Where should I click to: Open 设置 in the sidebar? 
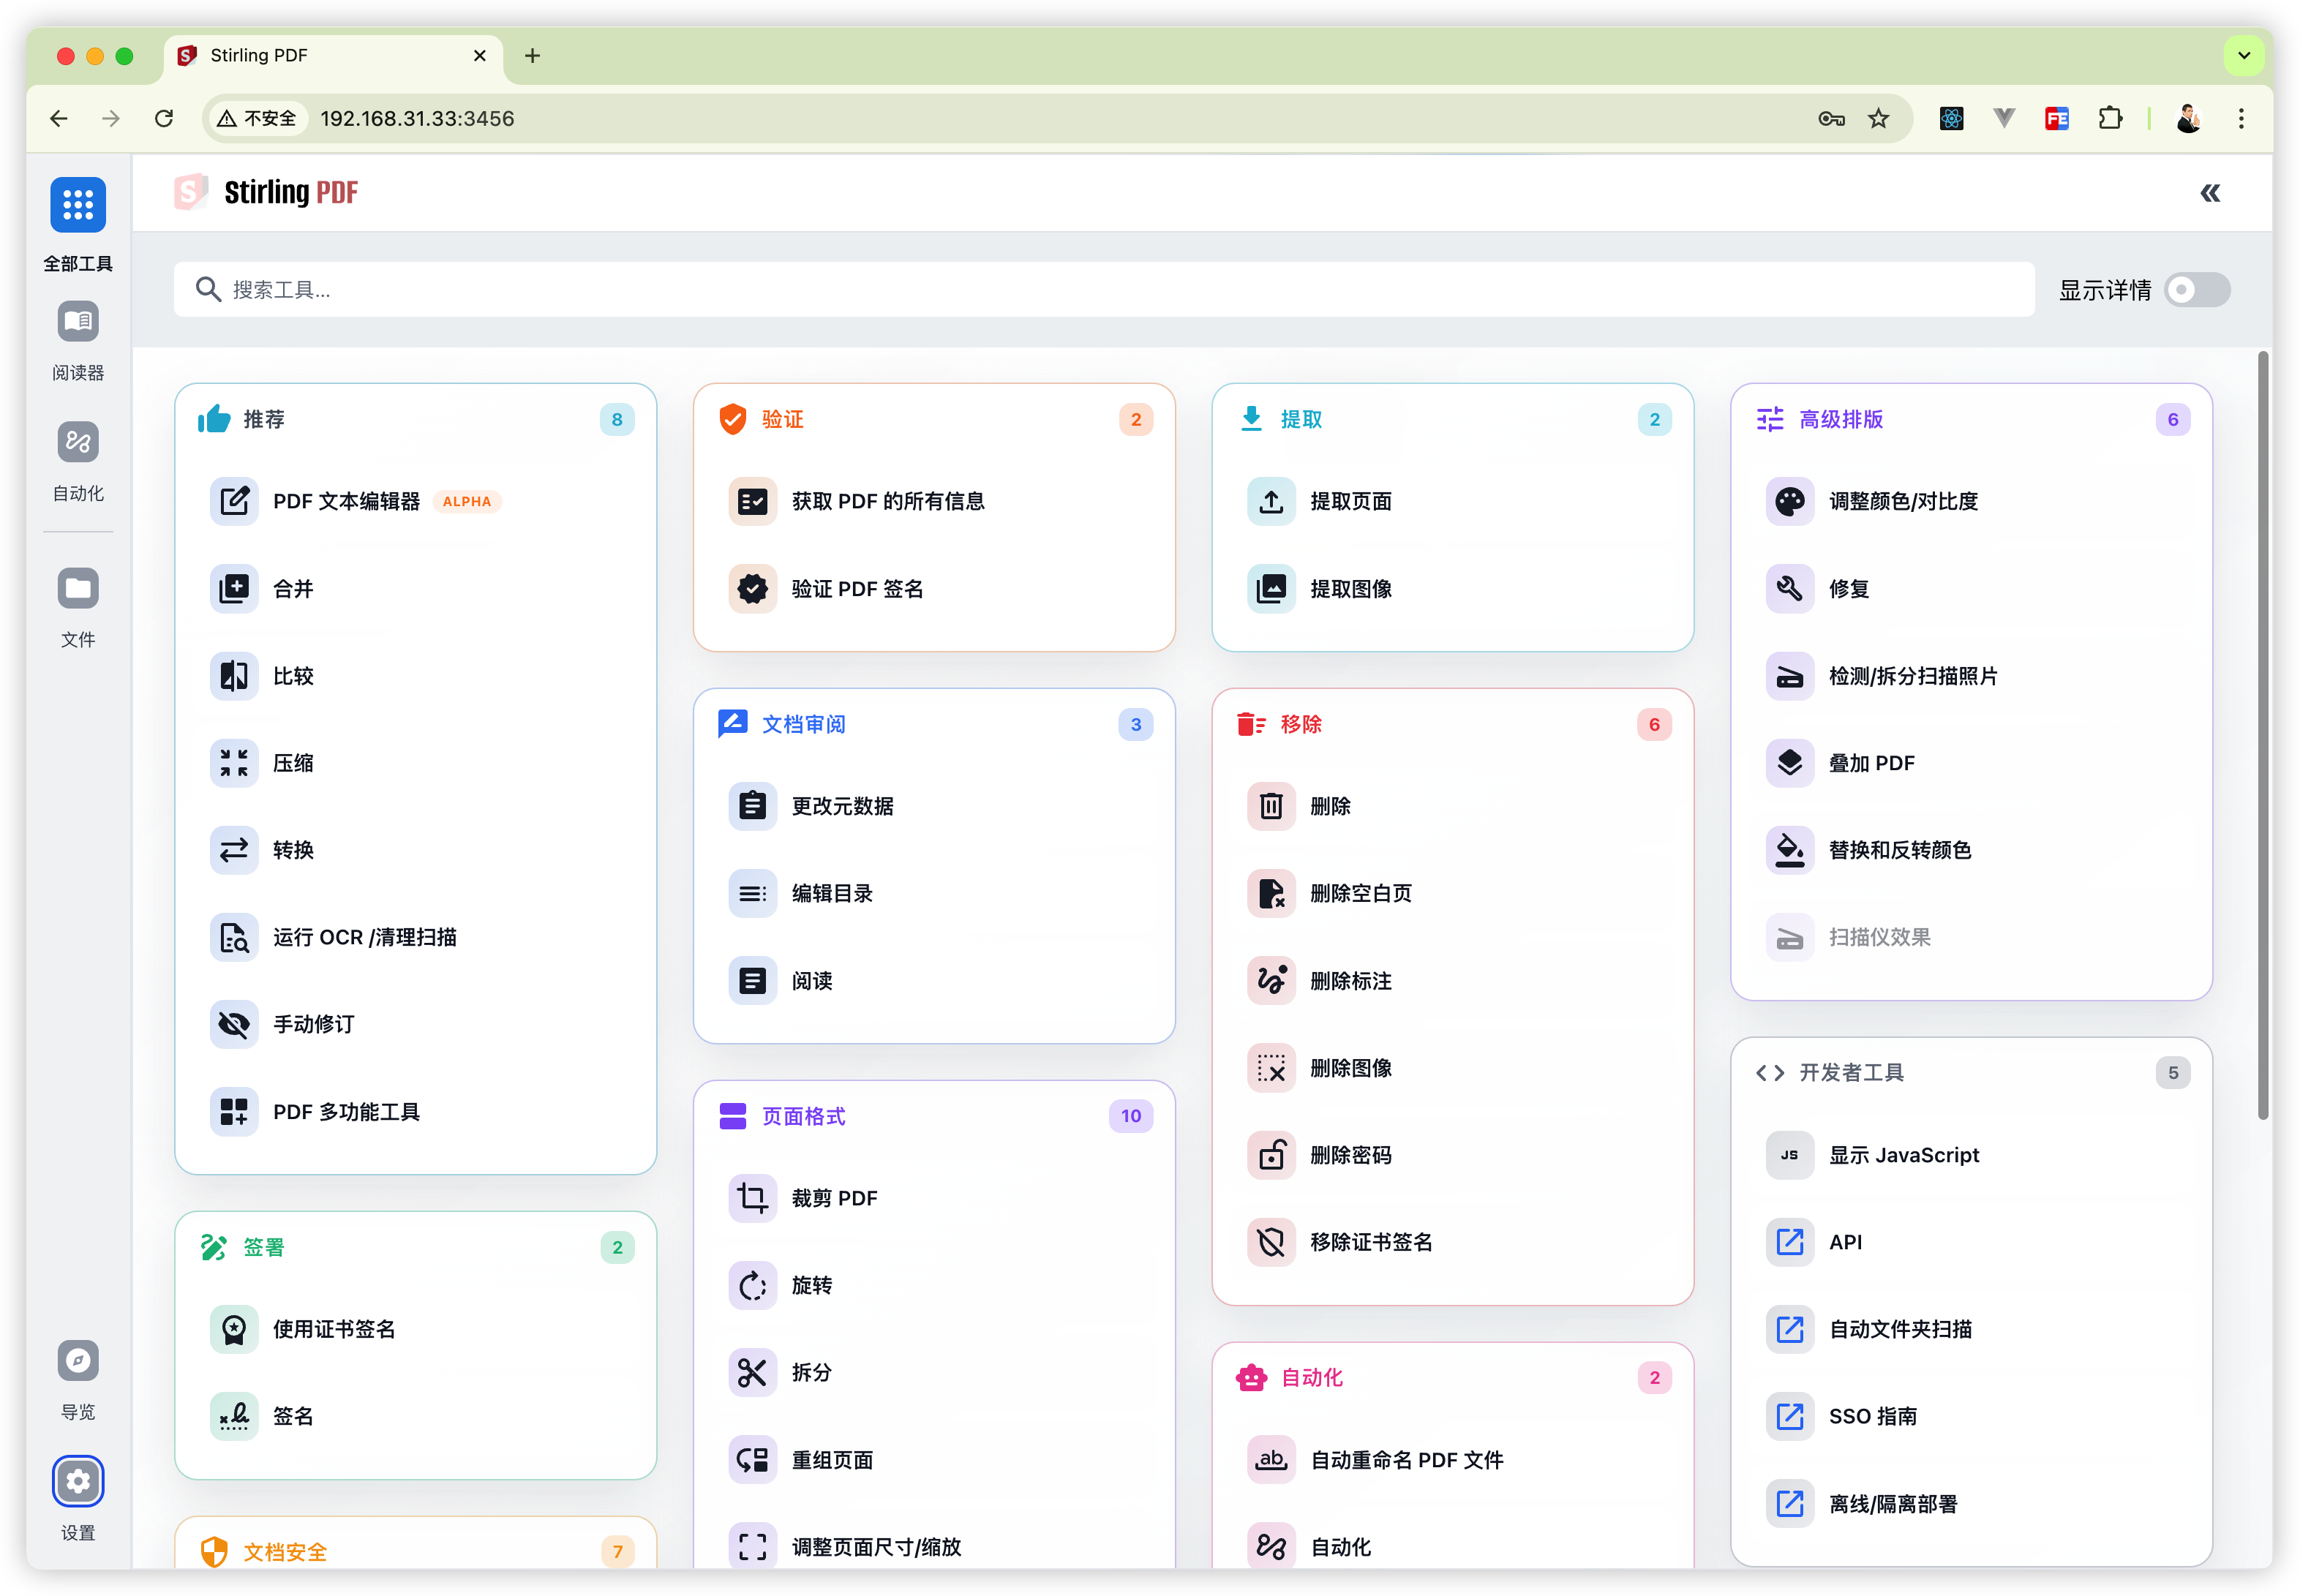[x=78, y=1481]
